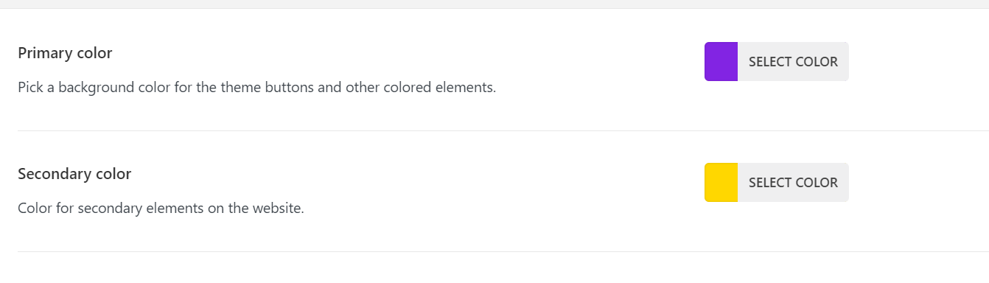Click "SELECT COLOR" text beside the purple swatch
This screenshot has width=989, height=283.
click(793, 62)
